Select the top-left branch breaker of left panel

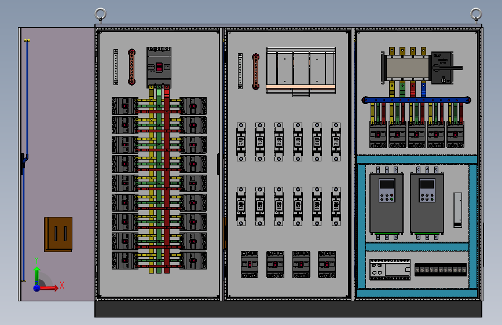[x=124, y=106]
